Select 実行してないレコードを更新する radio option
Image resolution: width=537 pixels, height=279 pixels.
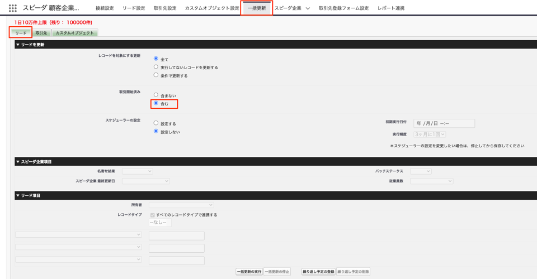tap(156, 67)
